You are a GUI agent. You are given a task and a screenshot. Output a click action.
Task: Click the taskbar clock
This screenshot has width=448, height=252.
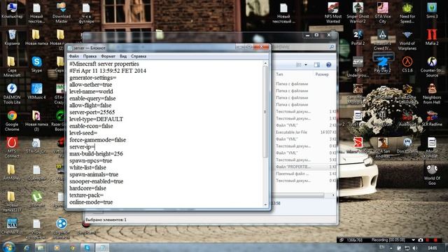tap(433, 248)
